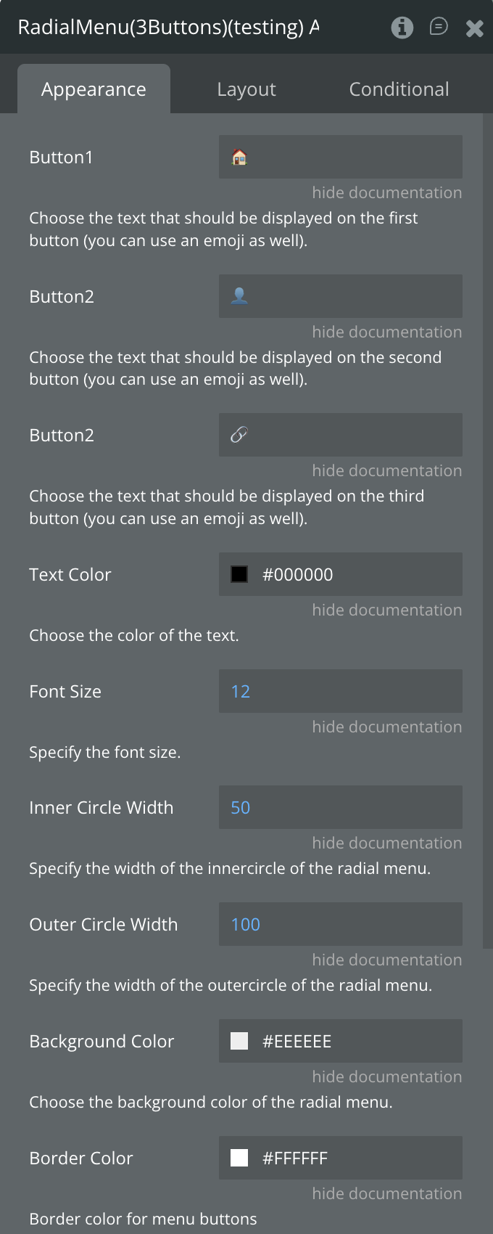Hide documentation under Button1 field

coord(386,192)
